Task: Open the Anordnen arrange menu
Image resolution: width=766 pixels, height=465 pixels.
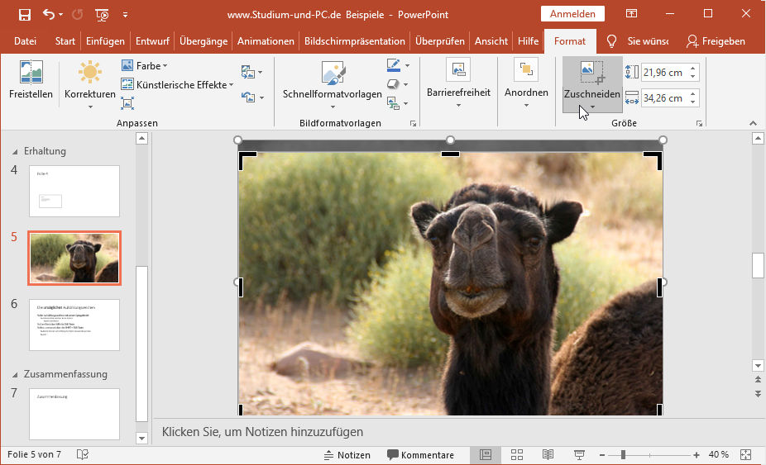Action: [526, 83]
